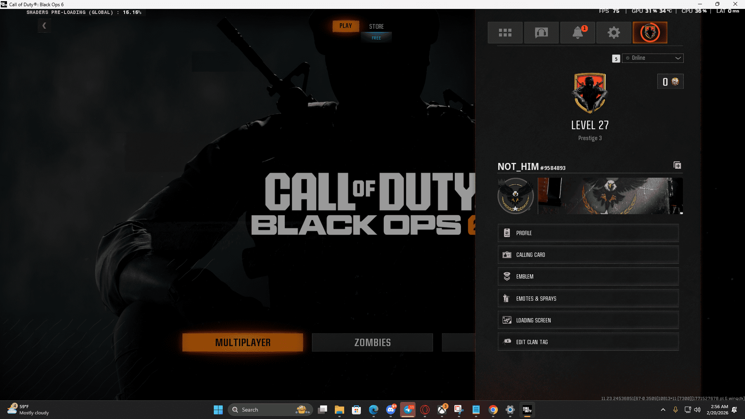Open the PROFILE menu entry
Image resolution: width=745 pixels, height=419 pixels.
click(x=588, y=233)
